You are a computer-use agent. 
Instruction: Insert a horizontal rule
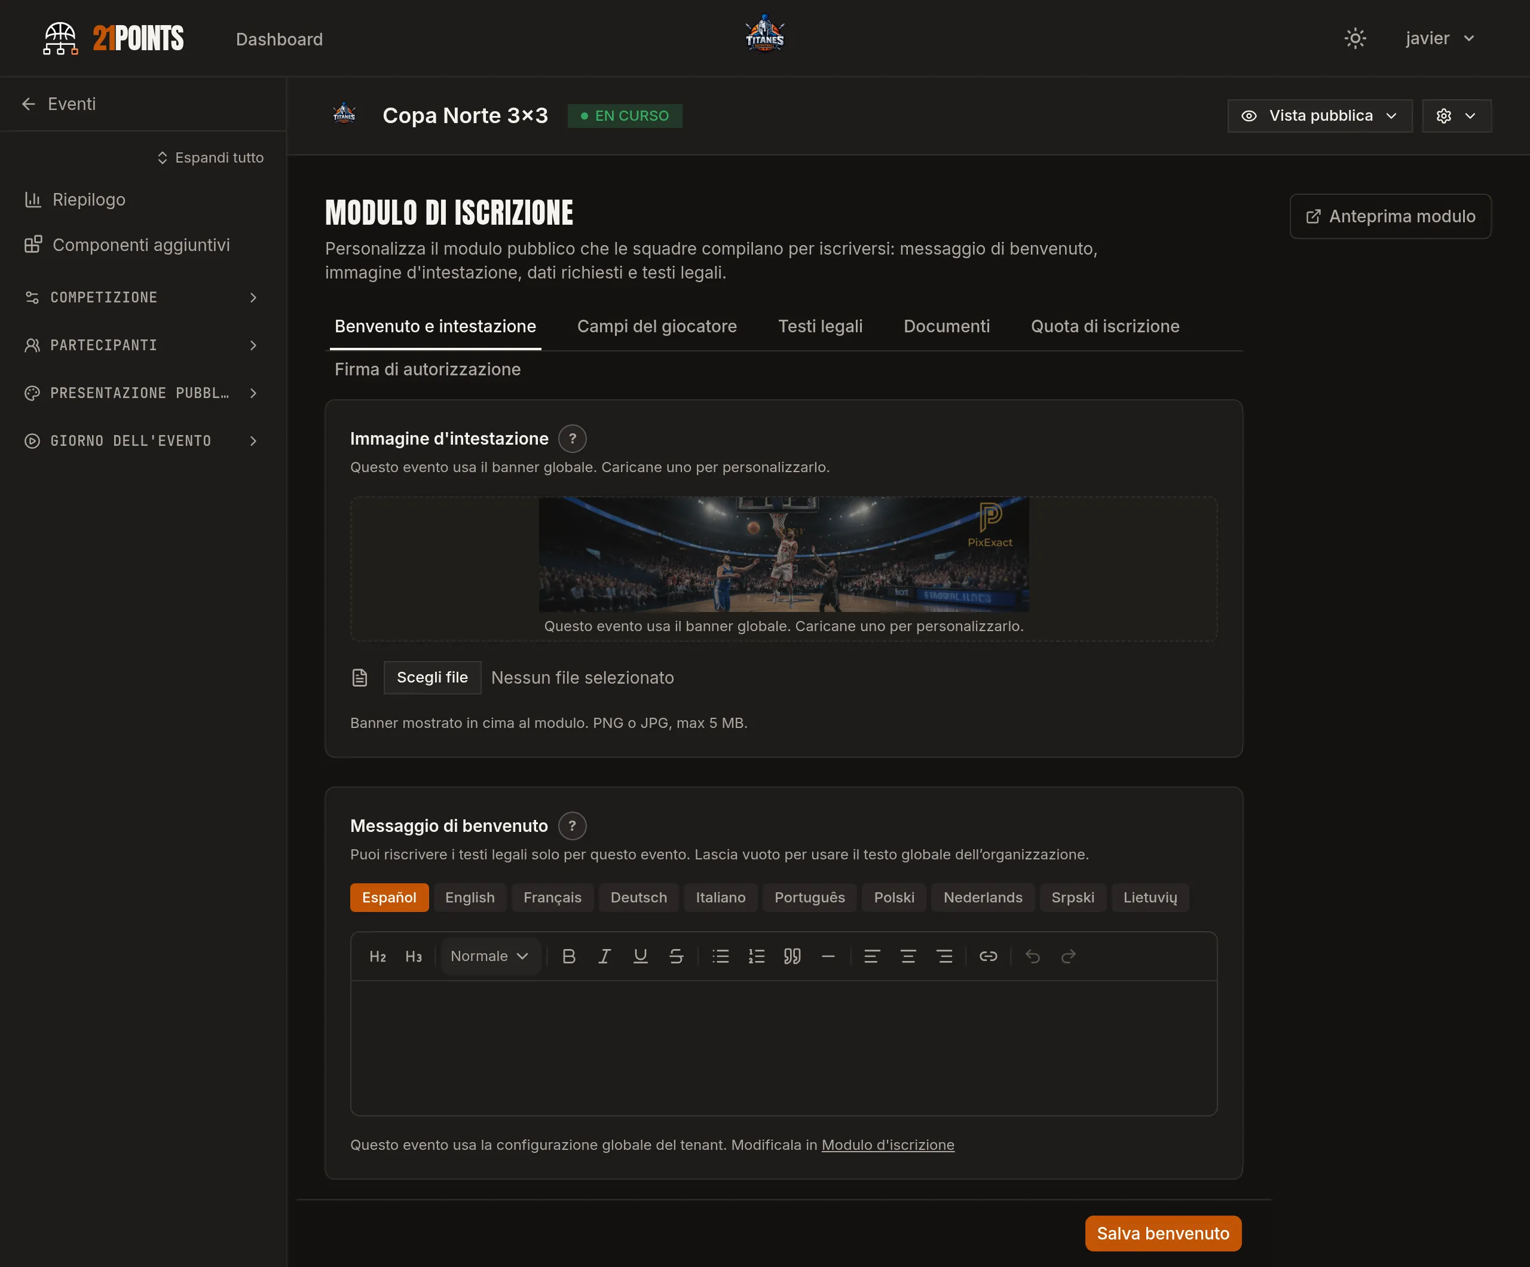[828, 957]
